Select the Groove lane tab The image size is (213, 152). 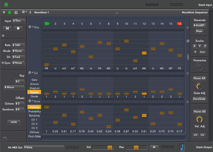(34, 84)
